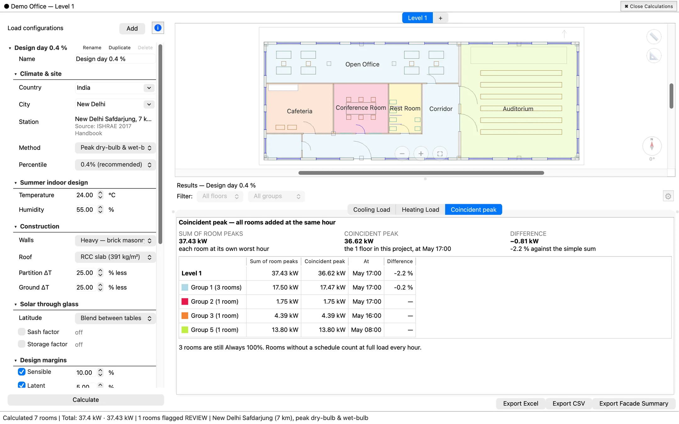This screenshot has height=424, width=679.
Task: Uncheck the Sensible design margin
Action: pyautogui.click(x=22, y=372)
